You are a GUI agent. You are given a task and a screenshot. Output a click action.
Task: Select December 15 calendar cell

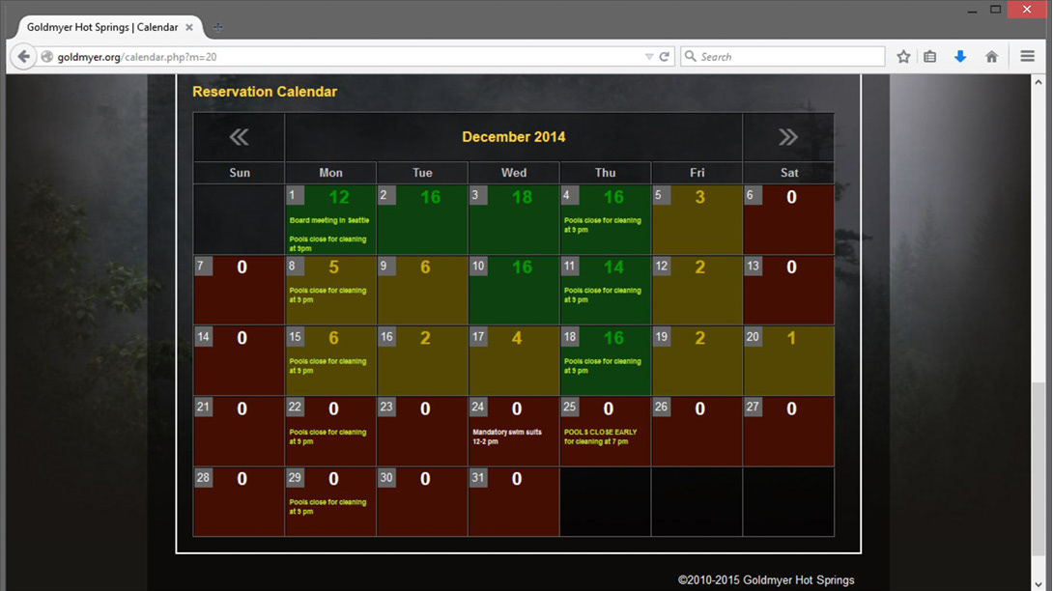pyautogui.click(x=330, y=360)
